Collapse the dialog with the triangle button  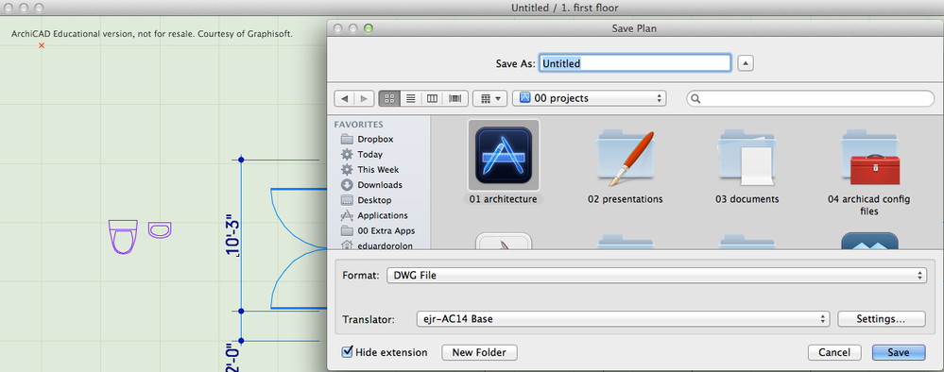(x=746, y=63)
